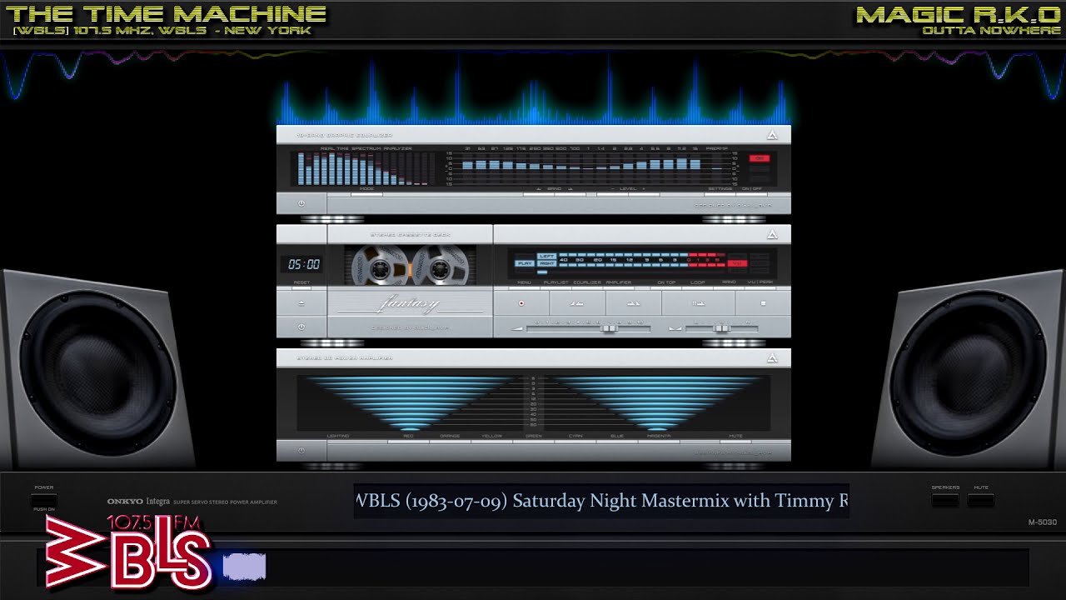Toggle the Onkyo Mute button
The width and height of the screenshot is (1066, 600).
(x=981, y=500)
